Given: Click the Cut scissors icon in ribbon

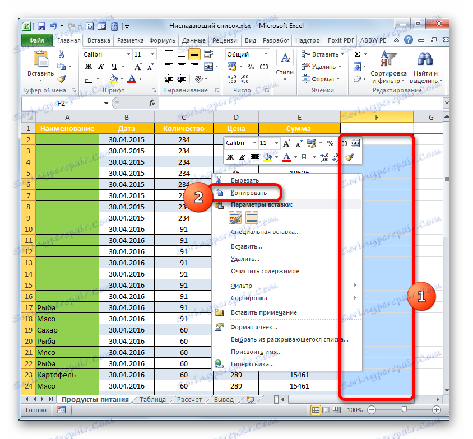Looking at the screenshot, I should coord(61,54).
